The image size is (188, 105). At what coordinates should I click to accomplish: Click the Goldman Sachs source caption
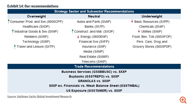click(39, 97)
